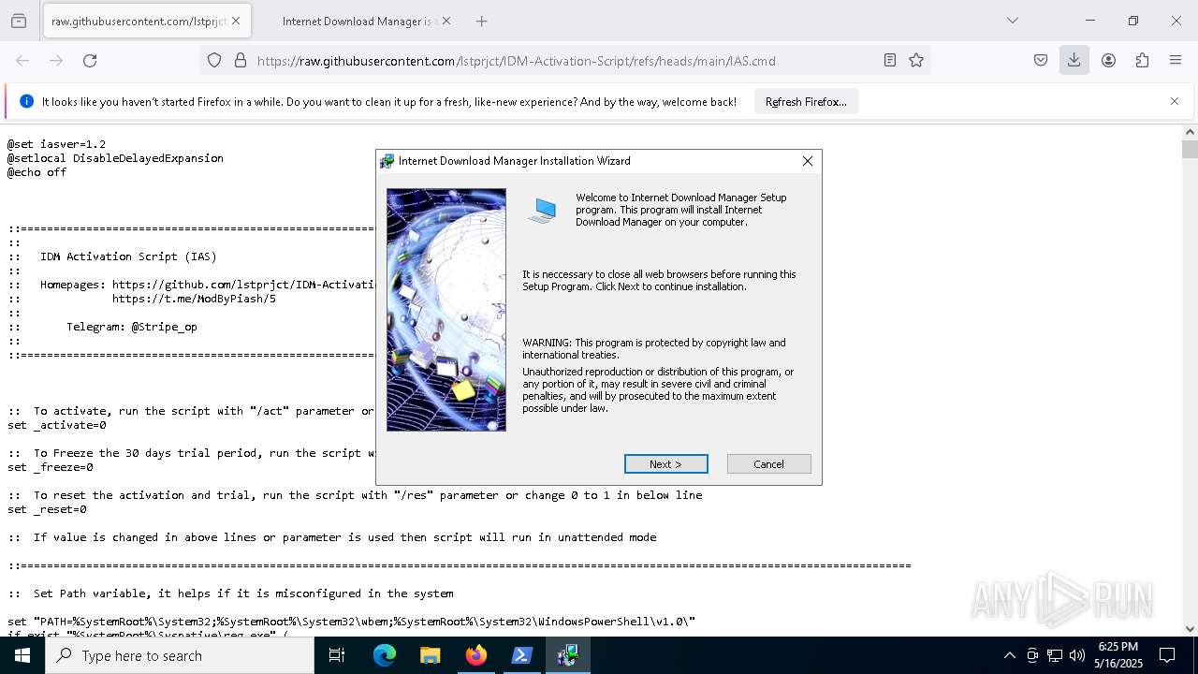Switch to the raw.githubusercontent.com tab
This screenshot has width=1198, height=674.
139,21
